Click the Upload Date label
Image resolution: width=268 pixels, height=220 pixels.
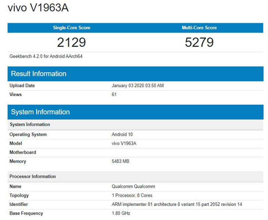[22, 86]
